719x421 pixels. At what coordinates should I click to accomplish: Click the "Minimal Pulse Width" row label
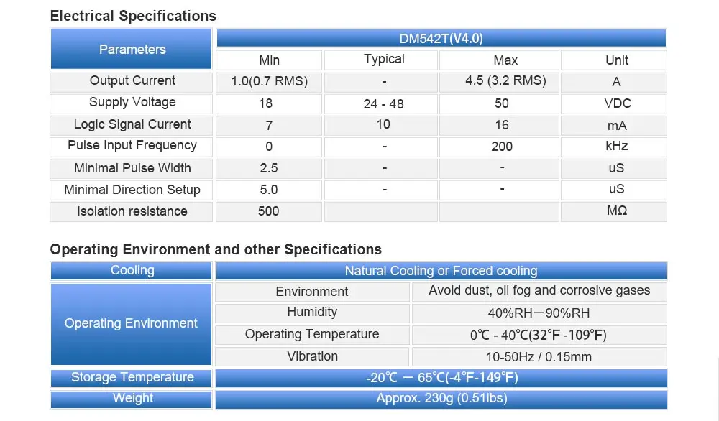click(132, 168)
